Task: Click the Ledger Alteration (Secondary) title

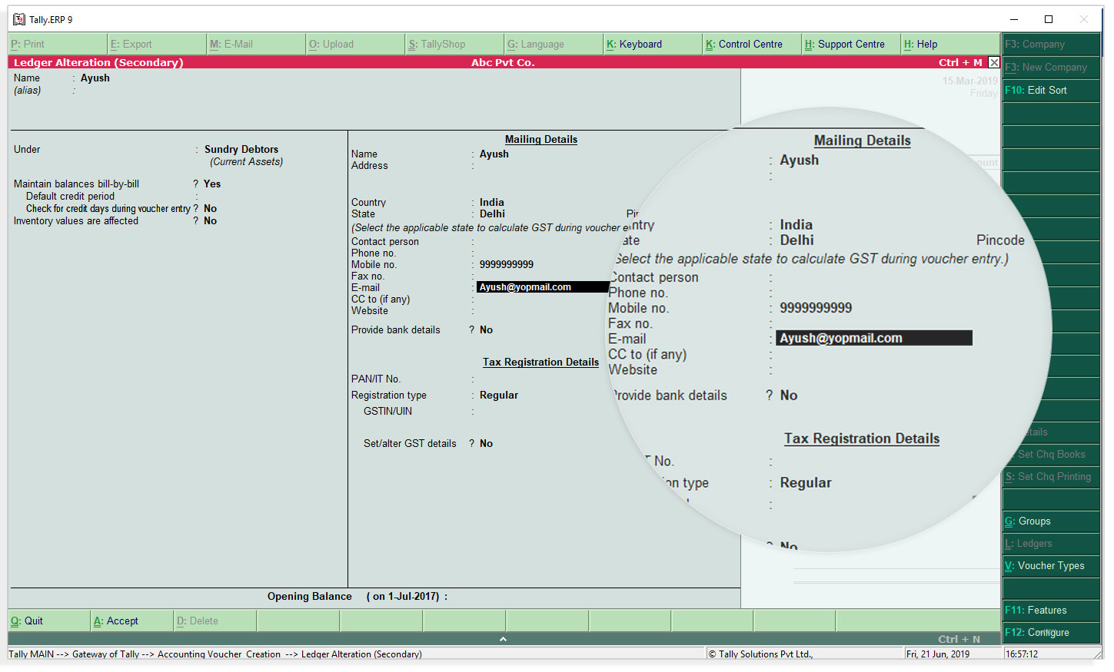Action: pyautogui.click(x=98, y=63)
